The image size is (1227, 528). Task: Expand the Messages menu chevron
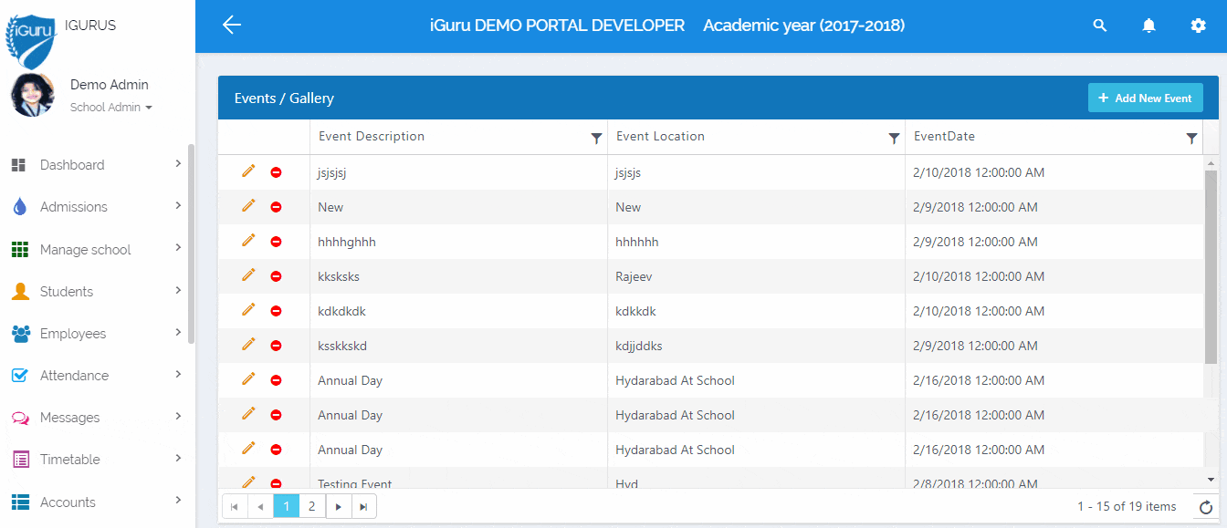pos(178,416)
